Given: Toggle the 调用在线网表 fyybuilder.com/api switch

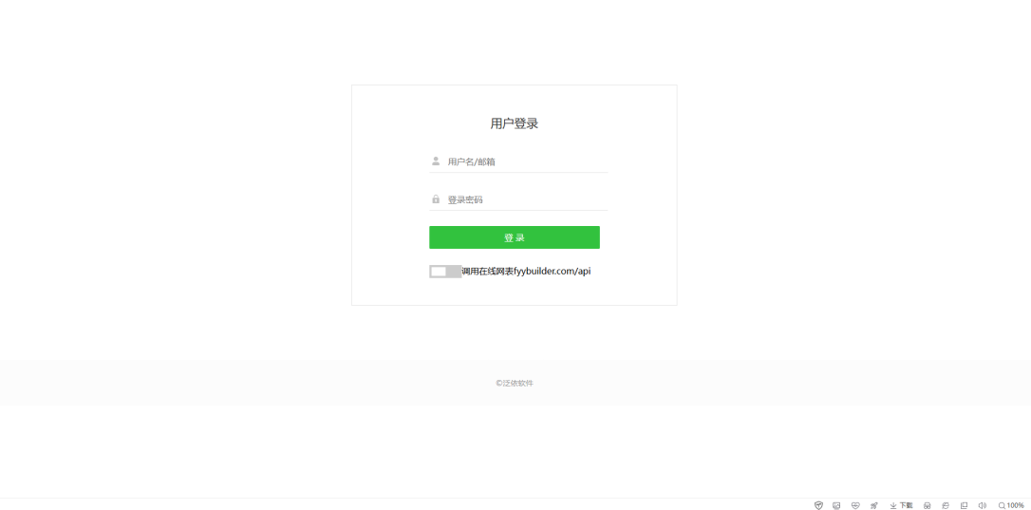Looking at the screenshot, I should [445, 271].
